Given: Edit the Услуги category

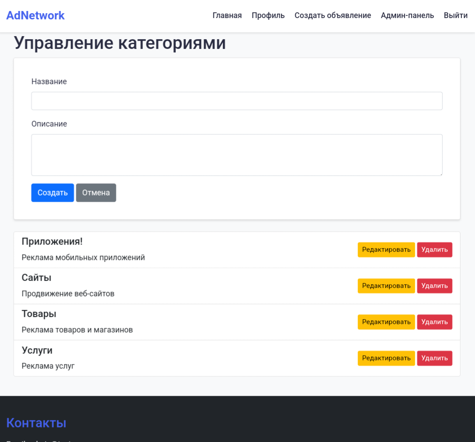Looking at the screenshot, I should click(386, 358).
